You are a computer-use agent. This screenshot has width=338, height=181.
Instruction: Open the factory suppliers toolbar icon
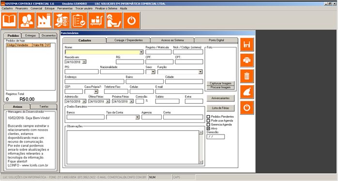[x=44, y=20]
